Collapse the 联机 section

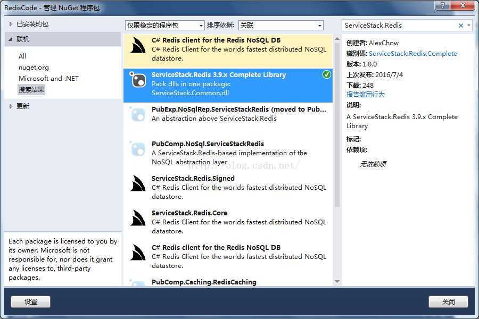pos(11,39)
